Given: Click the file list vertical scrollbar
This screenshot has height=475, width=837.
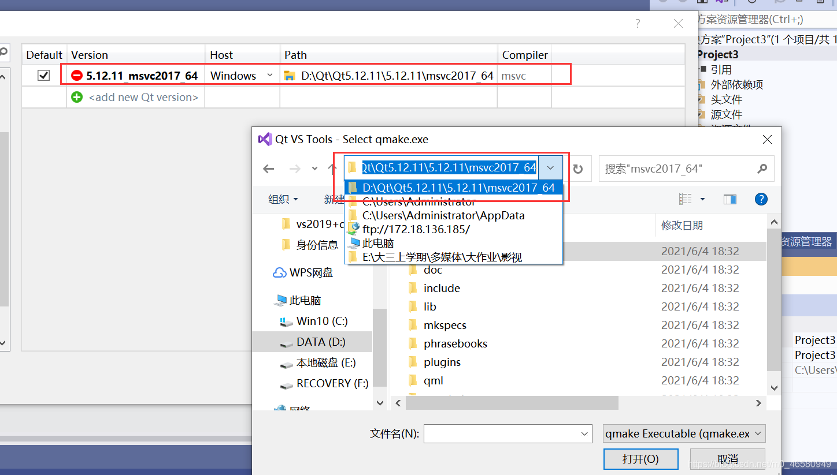Looking at the screenshot, I should coord(773,300).
